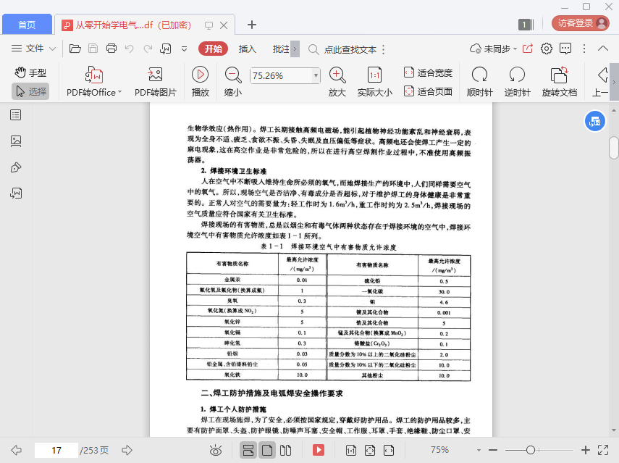Select the 批注 ribbon tab
This screenshot has height=463, width=619.
click(x=281, y=49)
